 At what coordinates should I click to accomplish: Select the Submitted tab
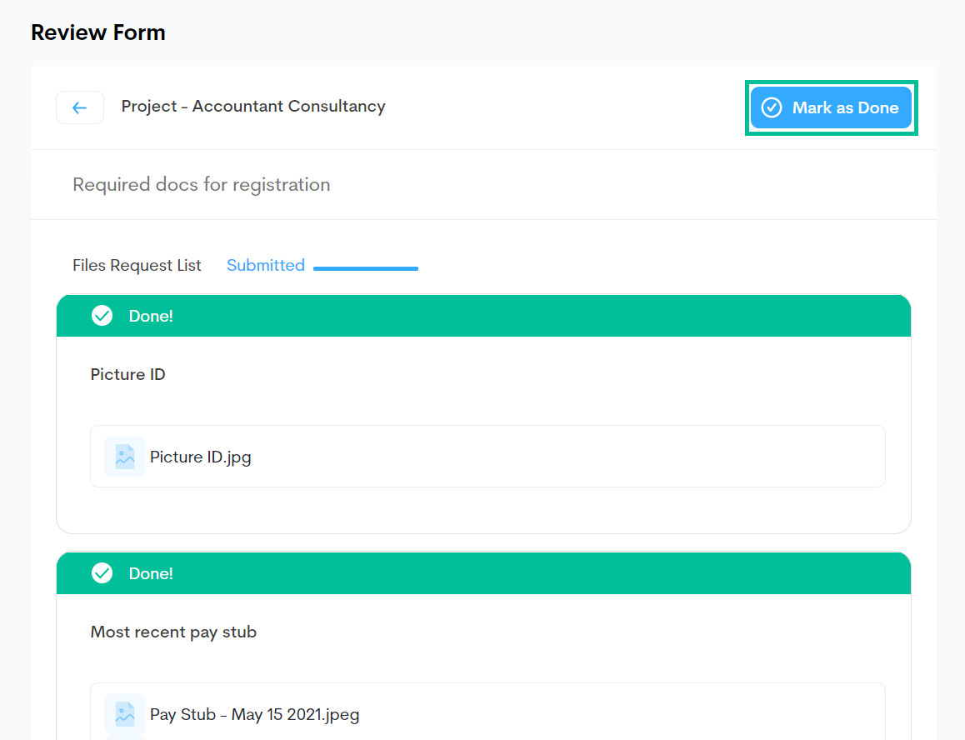266,265
